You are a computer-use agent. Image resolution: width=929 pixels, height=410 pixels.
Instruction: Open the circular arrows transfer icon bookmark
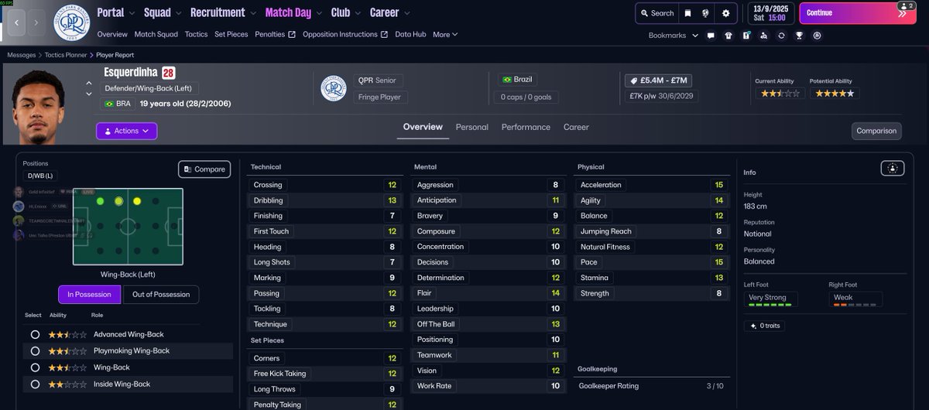pos(782,35)
